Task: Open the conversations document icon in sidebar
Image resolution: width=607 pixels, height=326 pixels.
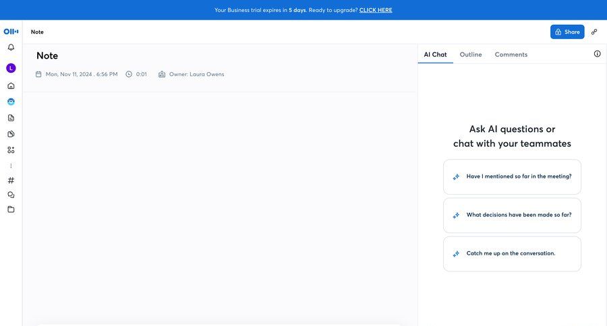Action: pos(11,118)
